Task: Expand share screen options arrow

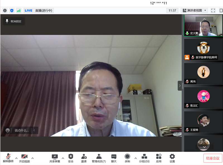Action: click(63, 158)
